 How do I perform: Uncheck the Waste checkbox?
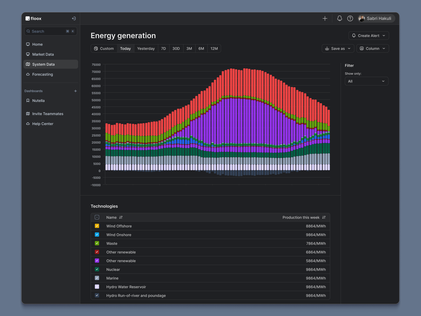coord(97,243)
